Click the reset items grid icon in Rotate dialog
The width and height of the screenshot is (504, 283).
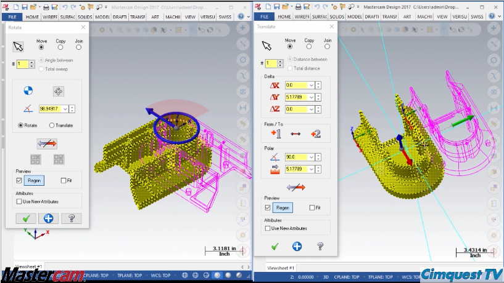[x=59, y=159]
